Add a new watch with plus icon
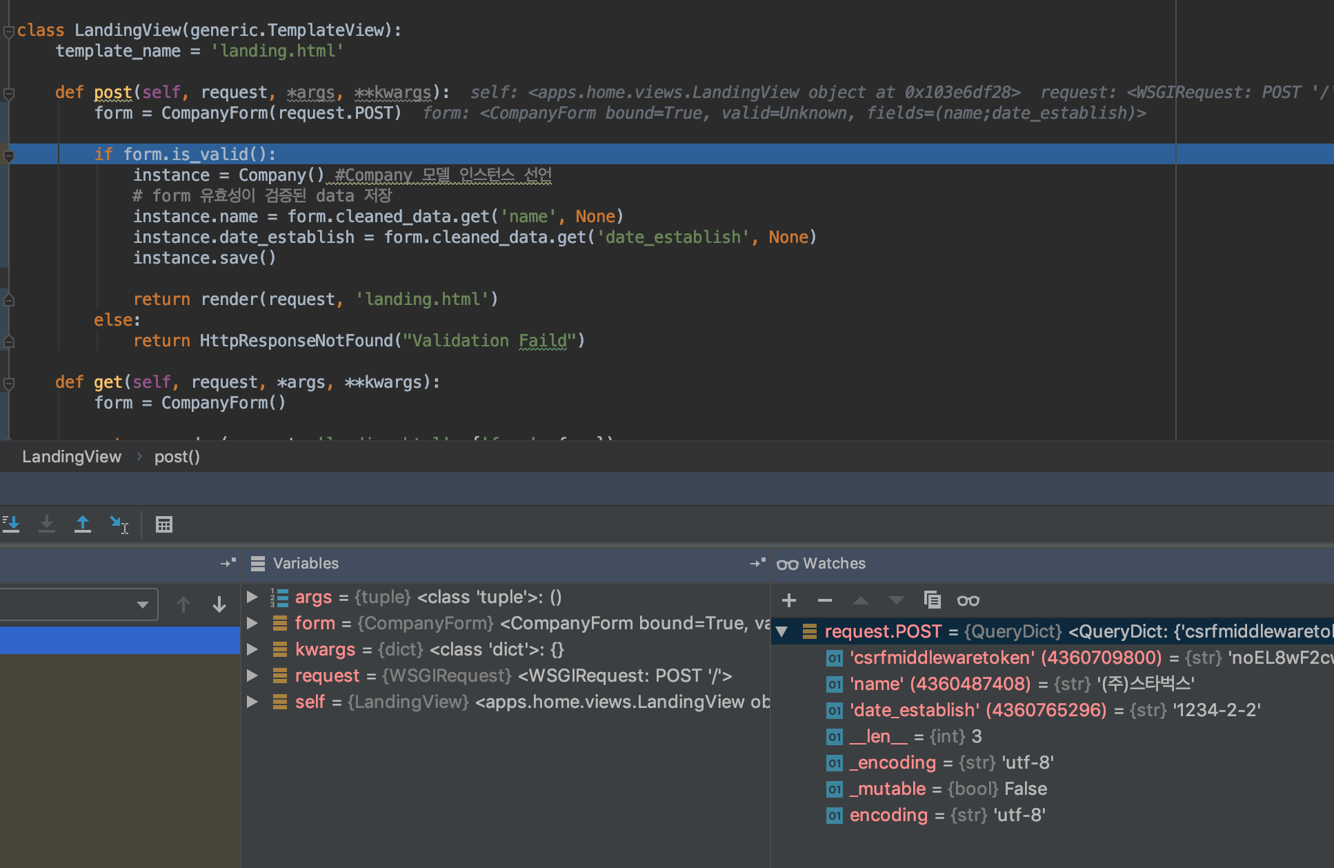Image resolution: width=1334 pixels, height=868 pixels. coord(789,600)
